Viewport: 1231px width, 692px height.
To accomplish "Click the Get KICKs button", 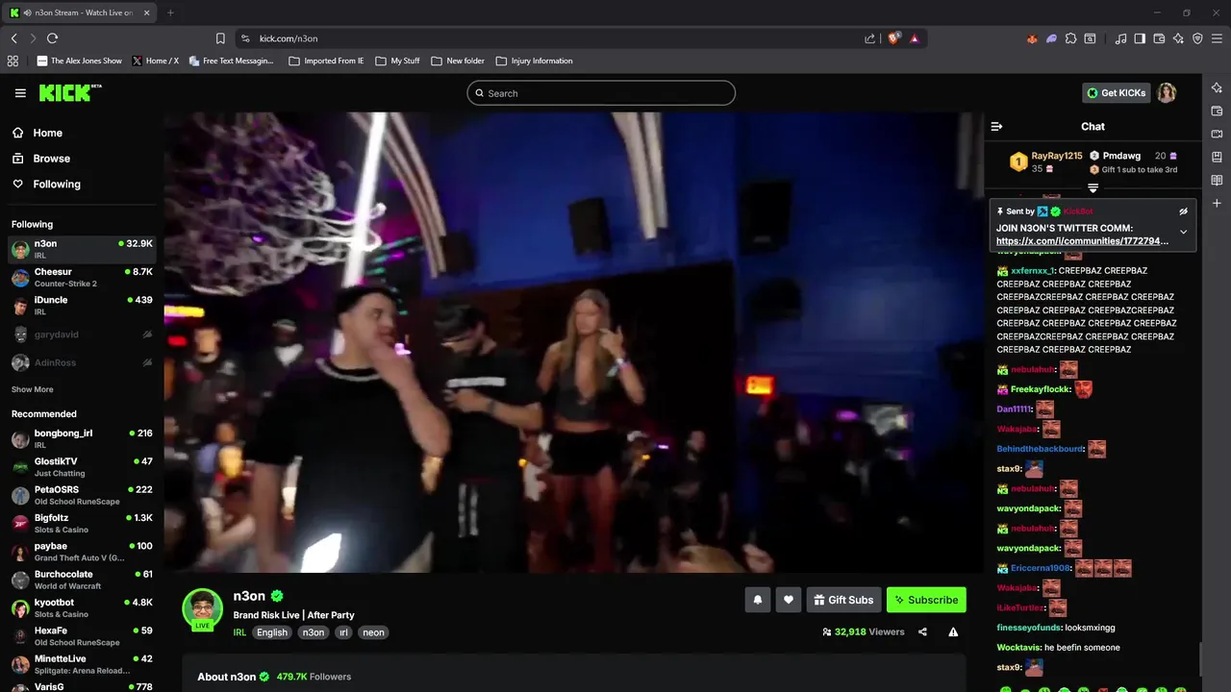I will coord(1116,93).
